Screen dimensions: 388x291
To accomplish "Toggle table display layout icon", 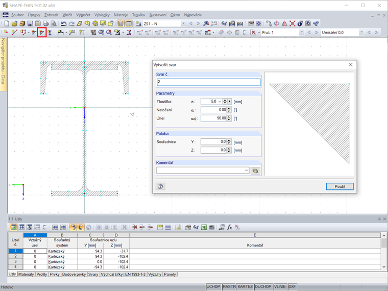I will click(x=129, y=23).
